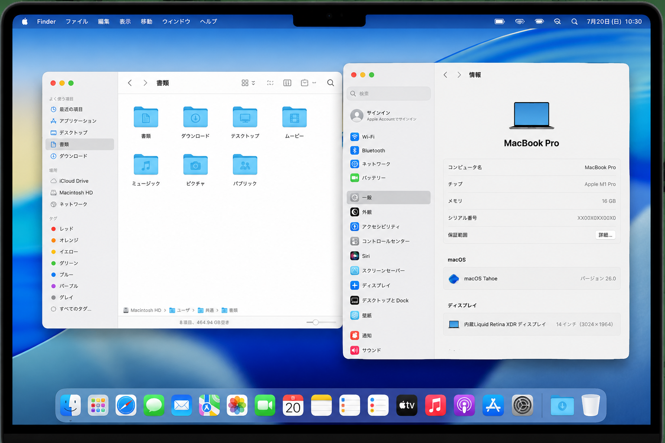Open ディスプレイ settings pane in sidebar
Image resolution: width=665 pixels, height=443 pixels.
389,286
